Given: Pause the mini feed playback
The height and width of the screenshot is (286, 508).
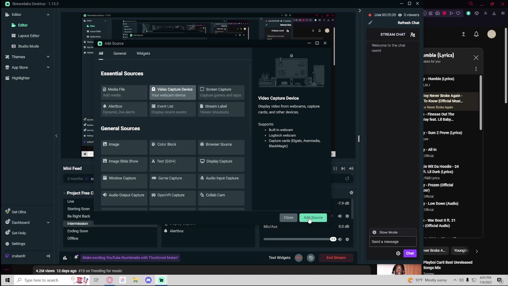Looking at the screenshot, I should pos(335,168).
